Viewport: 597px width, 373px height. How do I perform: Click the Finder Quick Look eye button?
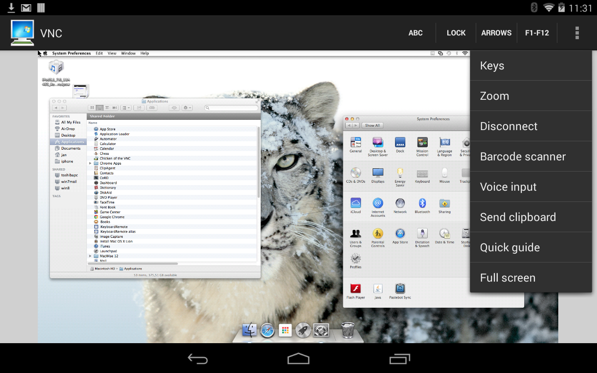pos(174,108)
